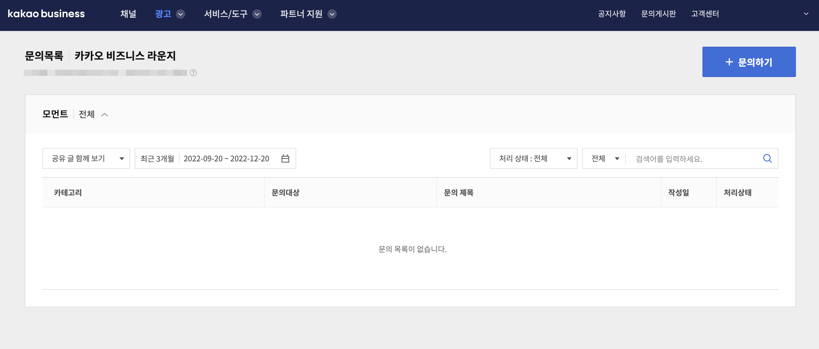This screenshot has width=819, height=349.
Task: Expand the 파트너 지원 menu chevron
Action: pyautogui.click(x=332, y=14)
